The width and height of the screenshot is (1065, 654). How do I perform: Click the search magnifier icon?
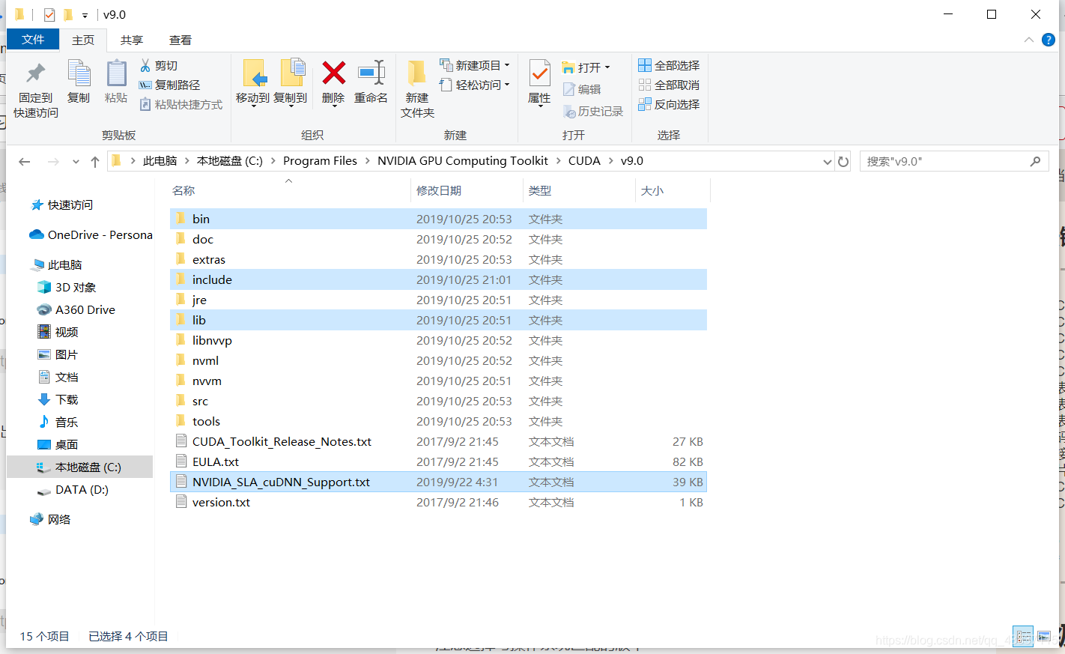1036,161
